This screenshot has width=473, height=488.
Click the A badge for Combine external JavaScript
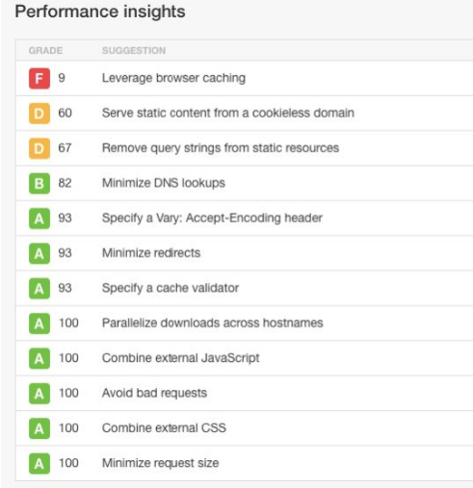pyautogui.click(x=39, y=358)
